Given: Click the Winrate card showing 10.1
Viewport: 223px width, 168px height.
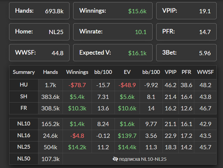Looking at the screenshot, I should coord(113,32).
